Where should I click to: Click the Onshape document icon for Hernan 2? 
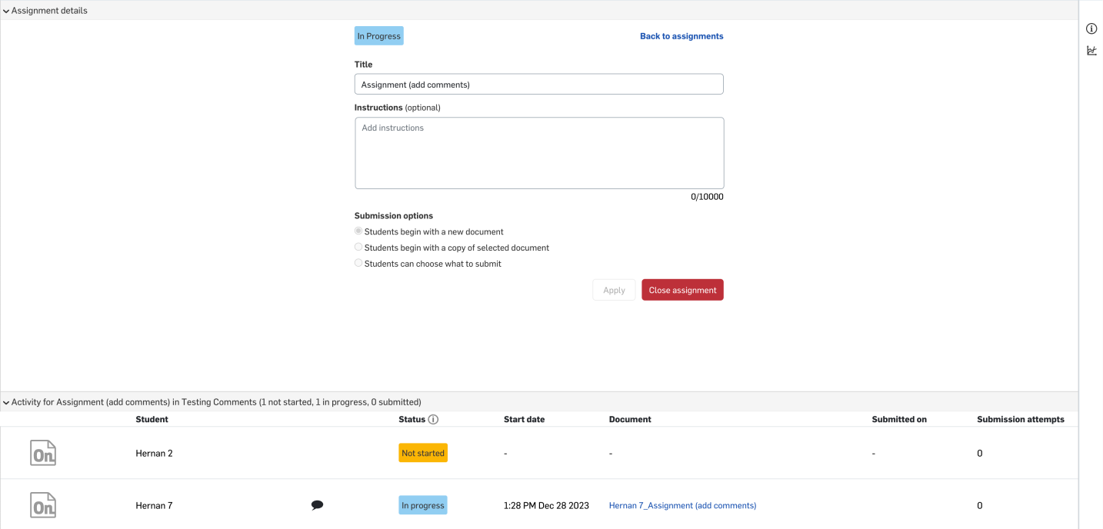click(x=43, y=453)
